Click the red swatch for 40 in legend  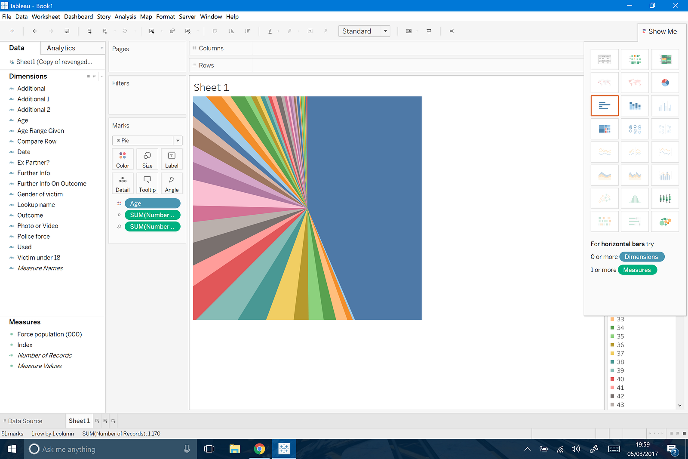(x=612, y=379)
